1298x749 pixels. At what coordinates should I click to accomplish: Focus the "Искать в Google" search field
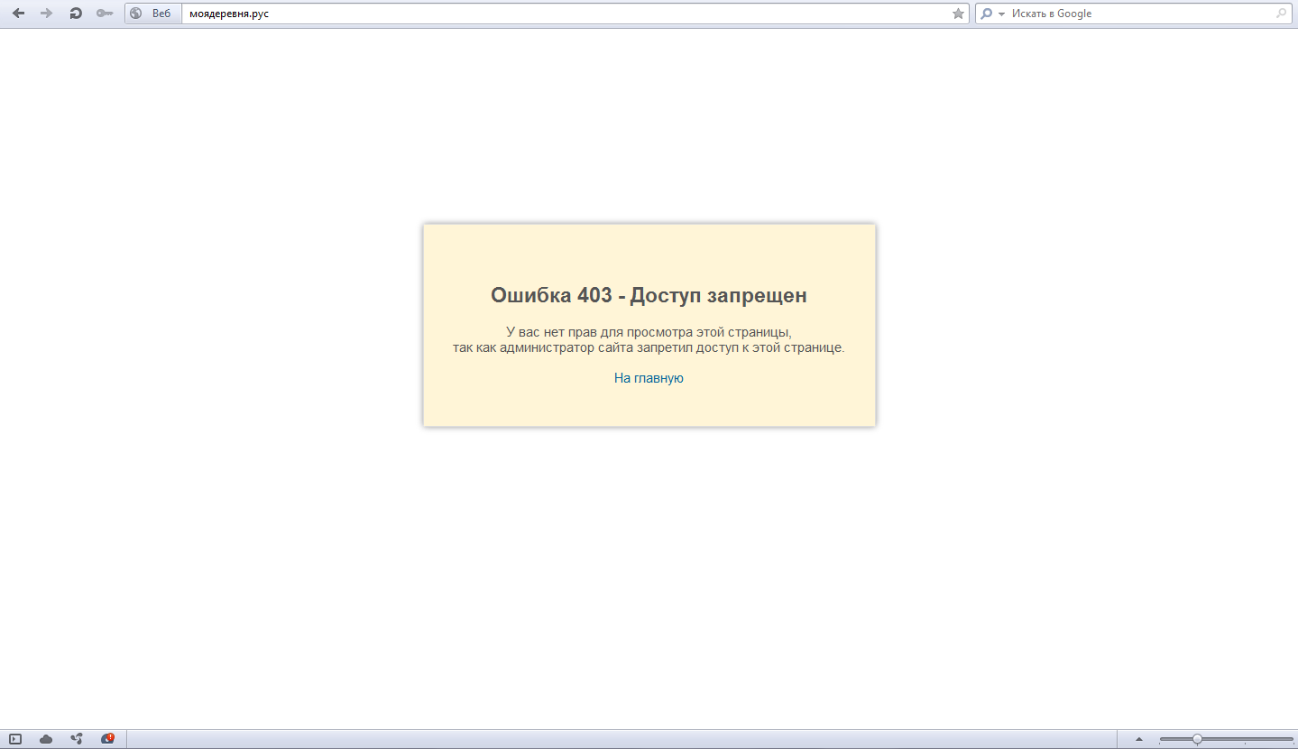click(x=1137, y=14)
